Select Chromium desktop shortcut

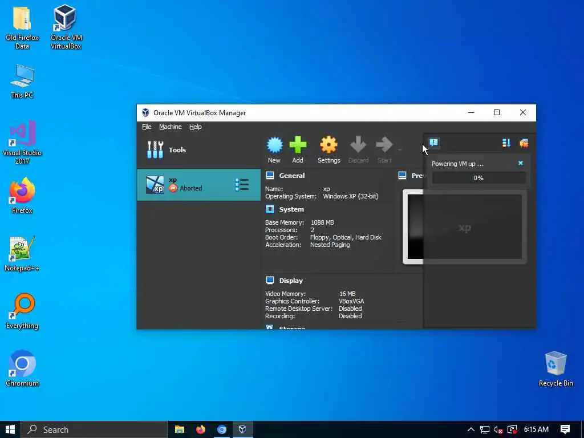22,369
